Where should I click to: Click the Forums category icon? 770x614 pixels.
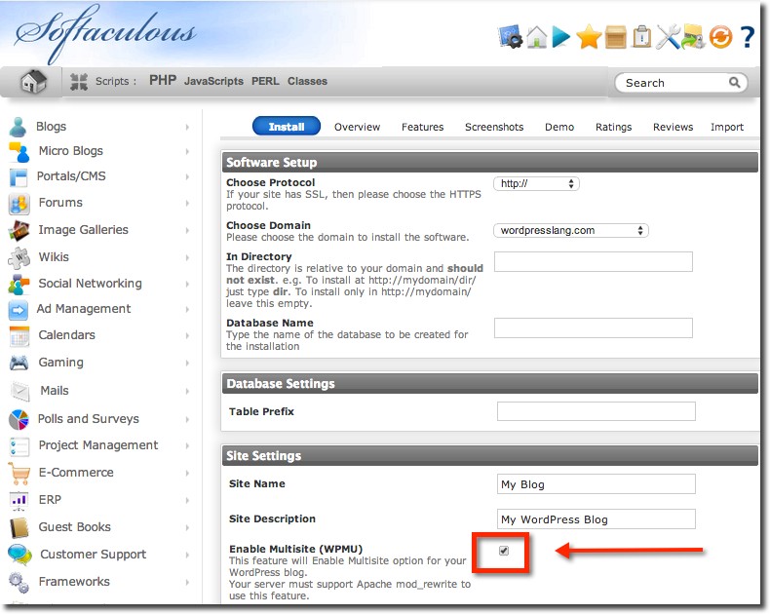19,204
